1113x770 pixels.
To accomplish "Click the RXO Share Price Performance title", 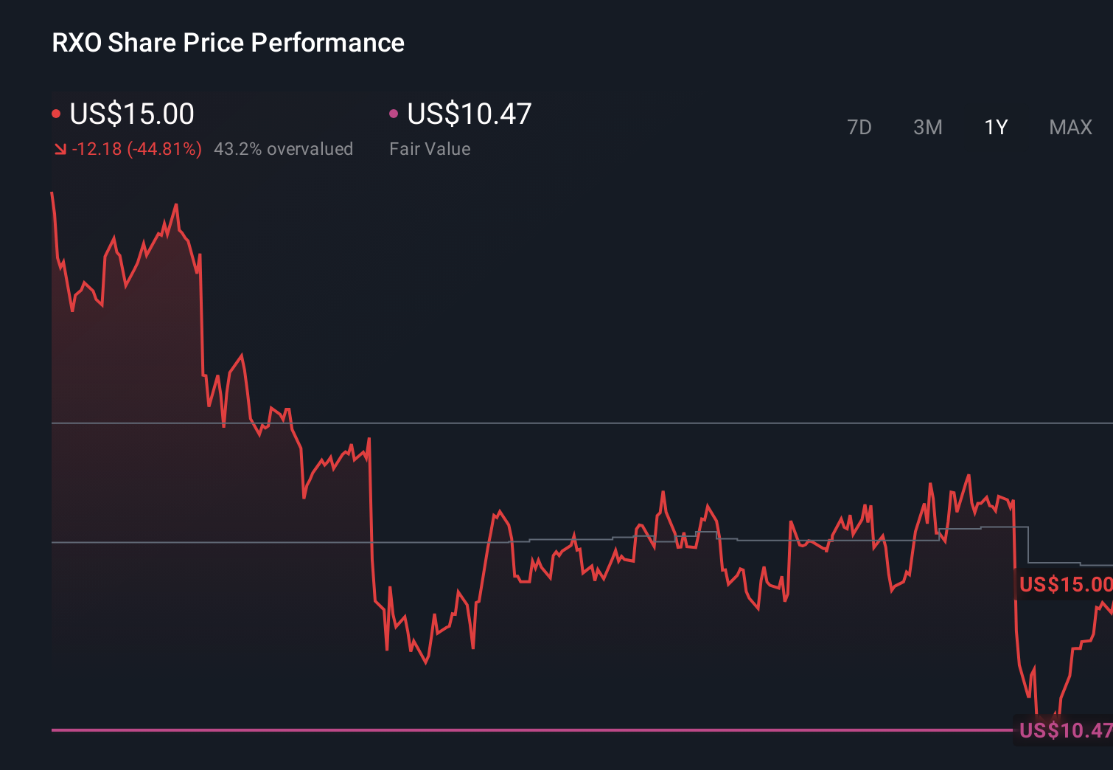I will coord(227,43).
